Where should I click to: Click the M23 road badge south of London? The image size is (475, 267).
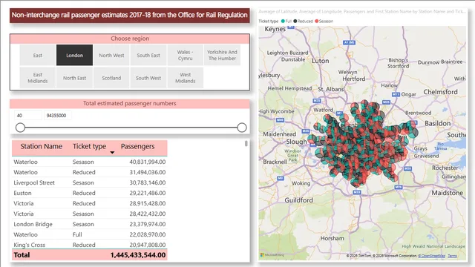pyautogui.click(x=357, y=192)
